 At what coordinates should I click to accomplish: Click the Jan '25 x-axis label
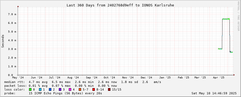click(x=165, y=78)
